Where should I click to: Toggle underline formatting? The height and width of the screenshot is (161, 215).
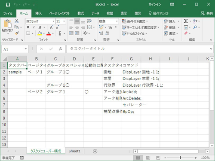coord(40,27)
